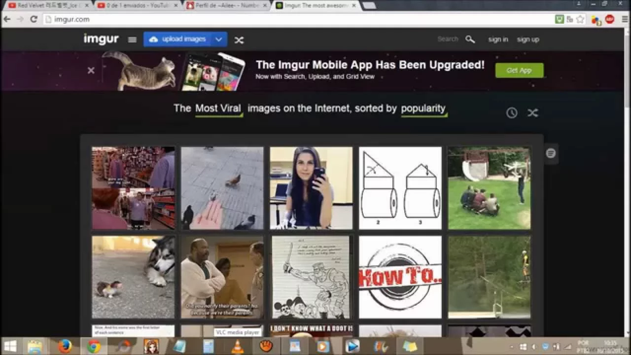Open the woman taking selfie thumbnail

pos(311,188)
